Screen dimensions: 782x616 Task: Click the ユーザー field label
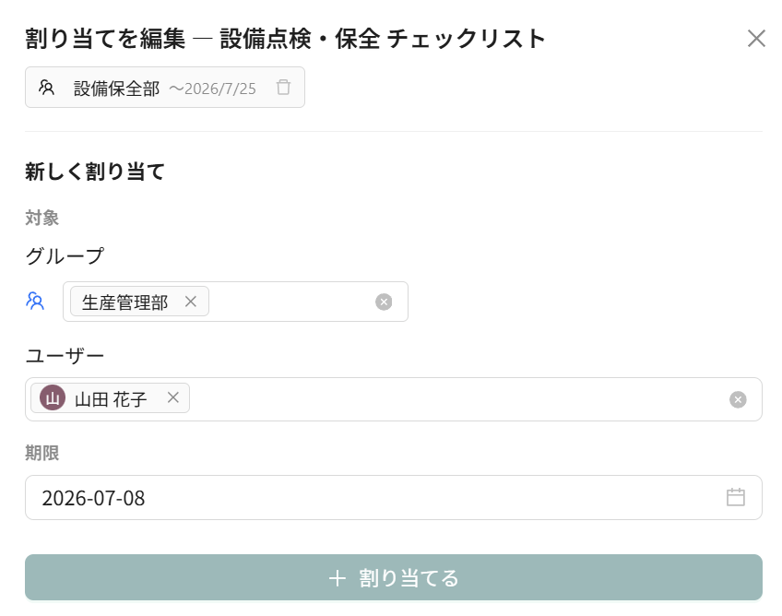click(x=65, y=356)
